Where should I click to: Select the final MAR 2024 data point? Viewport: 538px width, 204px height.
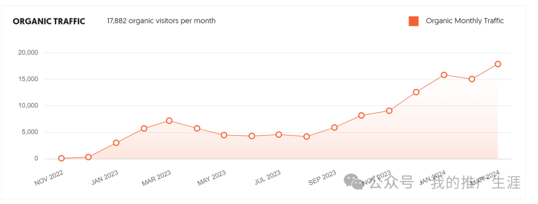coord(498,64)
